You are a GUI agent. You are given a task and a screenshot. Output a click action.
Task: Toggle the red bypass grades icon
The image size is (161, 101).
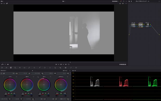(x=121, y=1)
